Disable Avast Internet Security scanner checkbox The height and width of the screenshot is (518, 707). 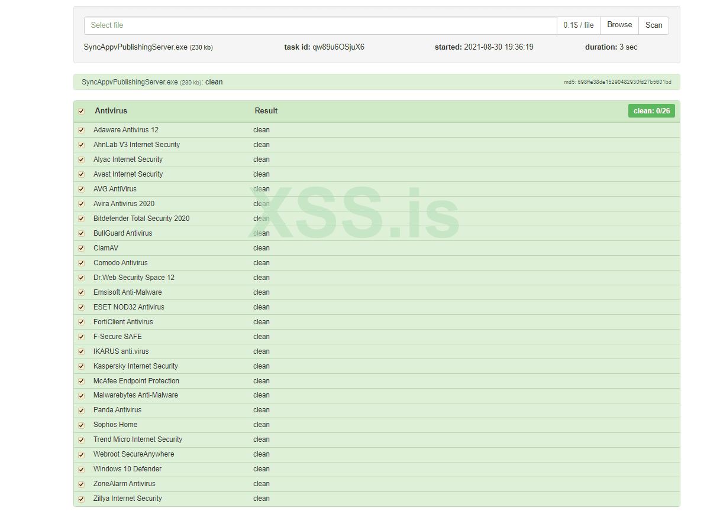(82, 174)
